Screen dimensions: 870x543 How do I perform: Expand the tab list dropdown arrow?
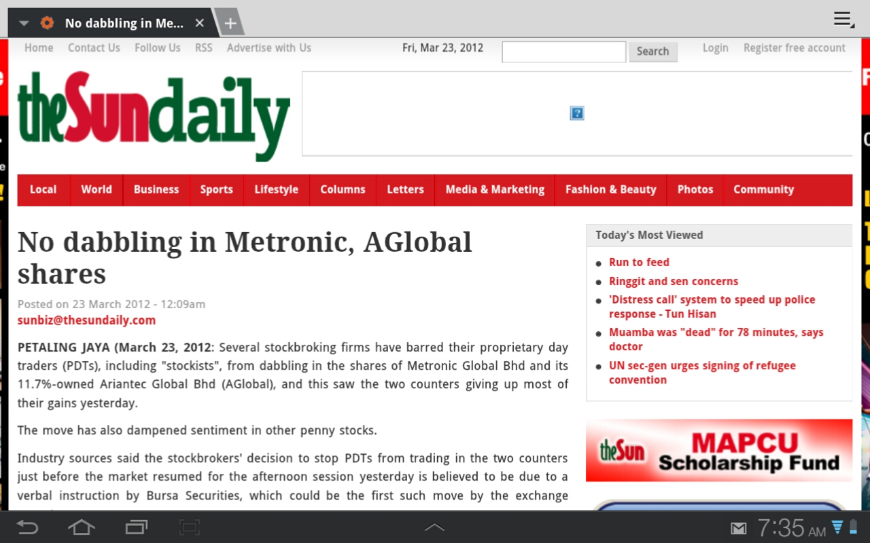pyautogui.click(x=24, y=23)
